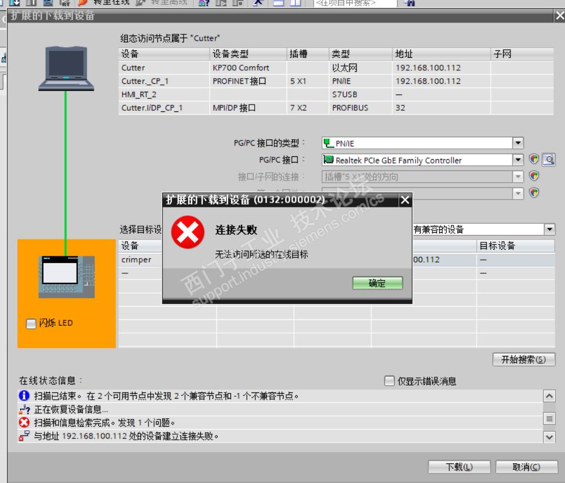Click the 类型 column header
Image resolution: width=565 pixels, height=483 pixels.
[x=360, y=54]
